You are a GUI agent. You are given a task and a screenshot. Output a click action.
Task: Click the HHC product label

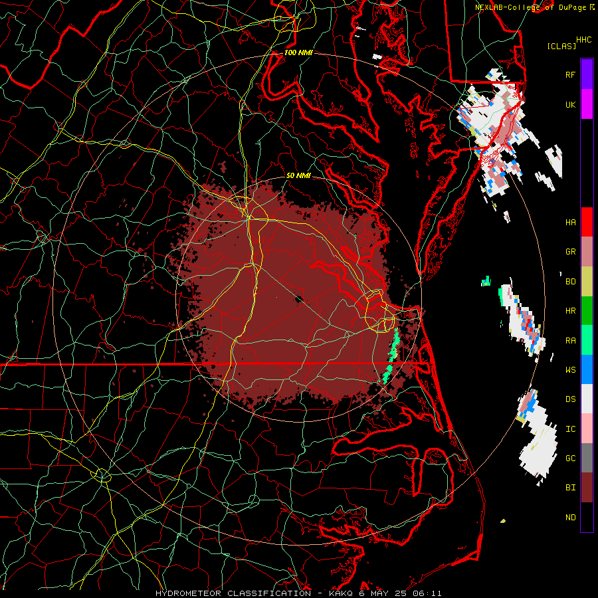point(583,40)
